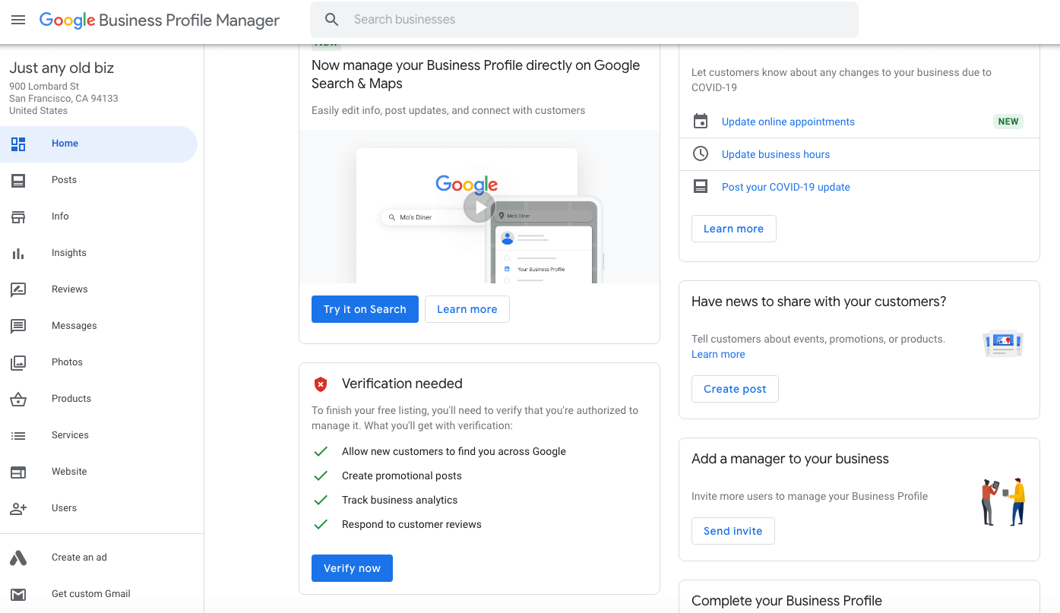Image resolution: width=1060 pixels, height=613 pixels.
Task: Click the Posts sidebar icon
Action: click(x=18, y=180)
